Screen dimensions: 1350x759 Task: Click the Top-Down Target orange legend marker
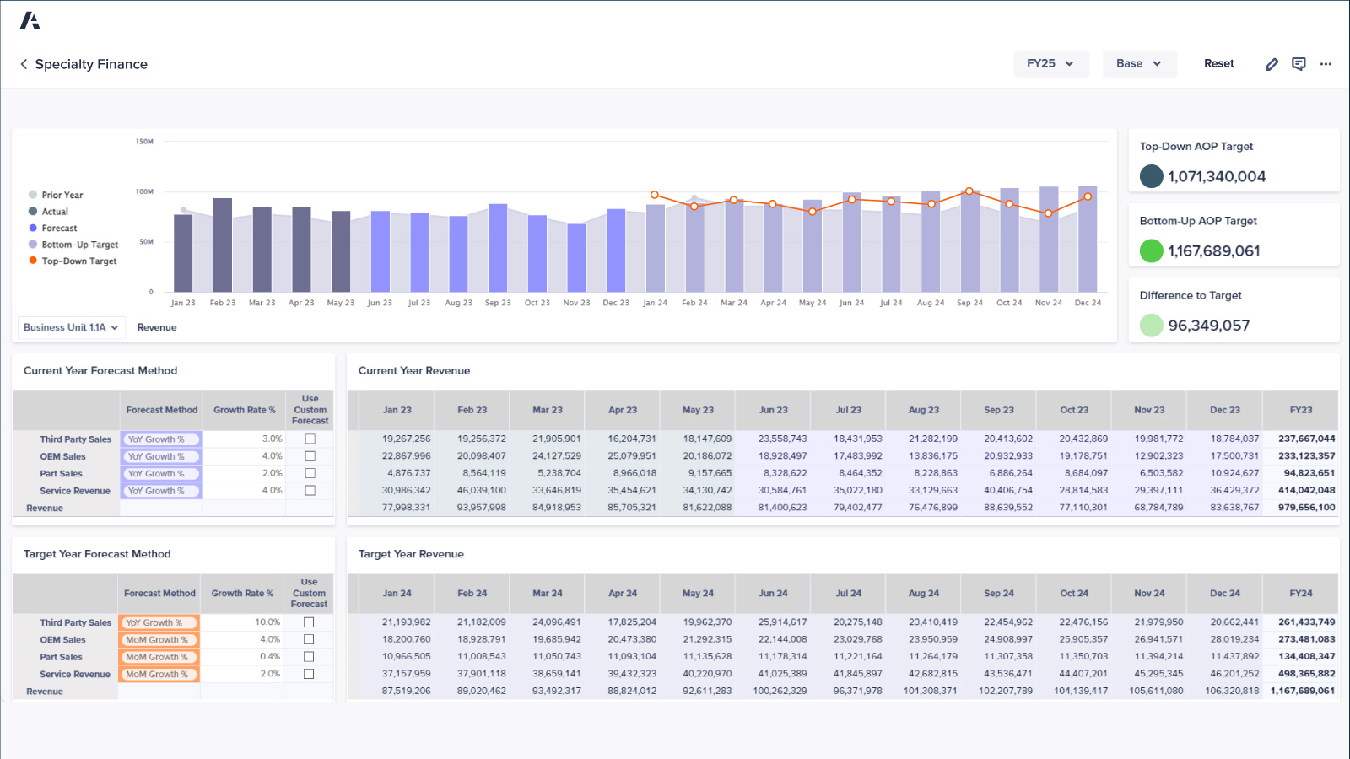(x=33, y=261)
